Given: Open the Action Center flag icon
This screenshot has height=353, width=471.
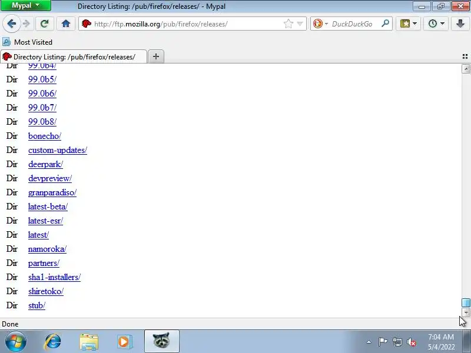Looking at the screenshot, I should (383, 342).
